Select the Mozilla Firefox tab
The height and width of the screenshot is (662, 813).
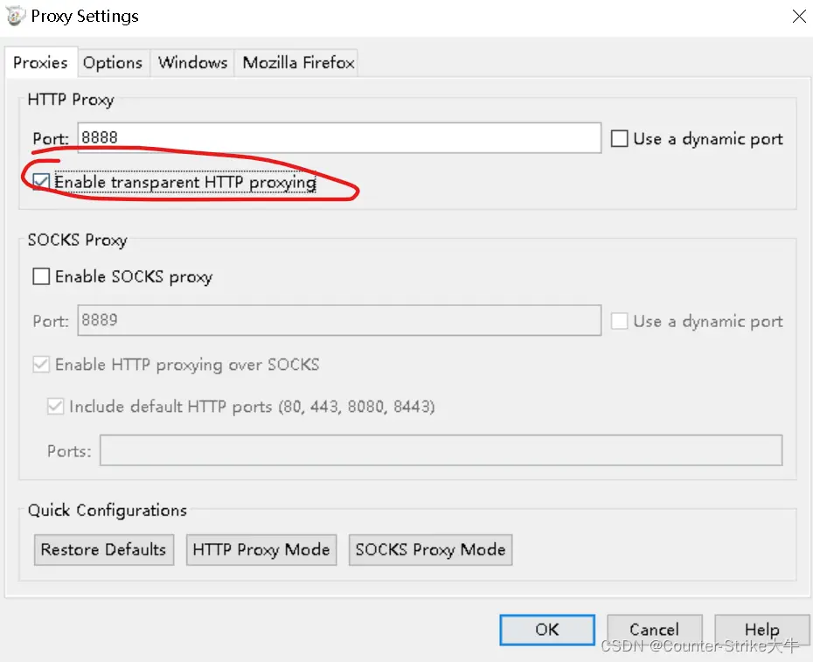click(x=298, y=63)
